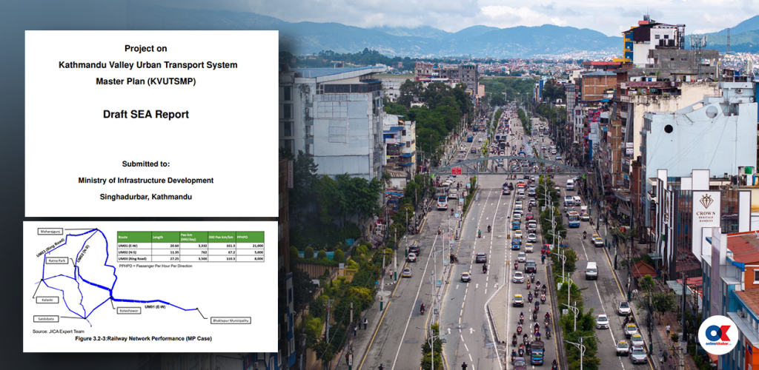Image resolution: width=759 pixels, height=370 pixels.
Task: Click the Ratna Park map label
Action: point(57,260)
